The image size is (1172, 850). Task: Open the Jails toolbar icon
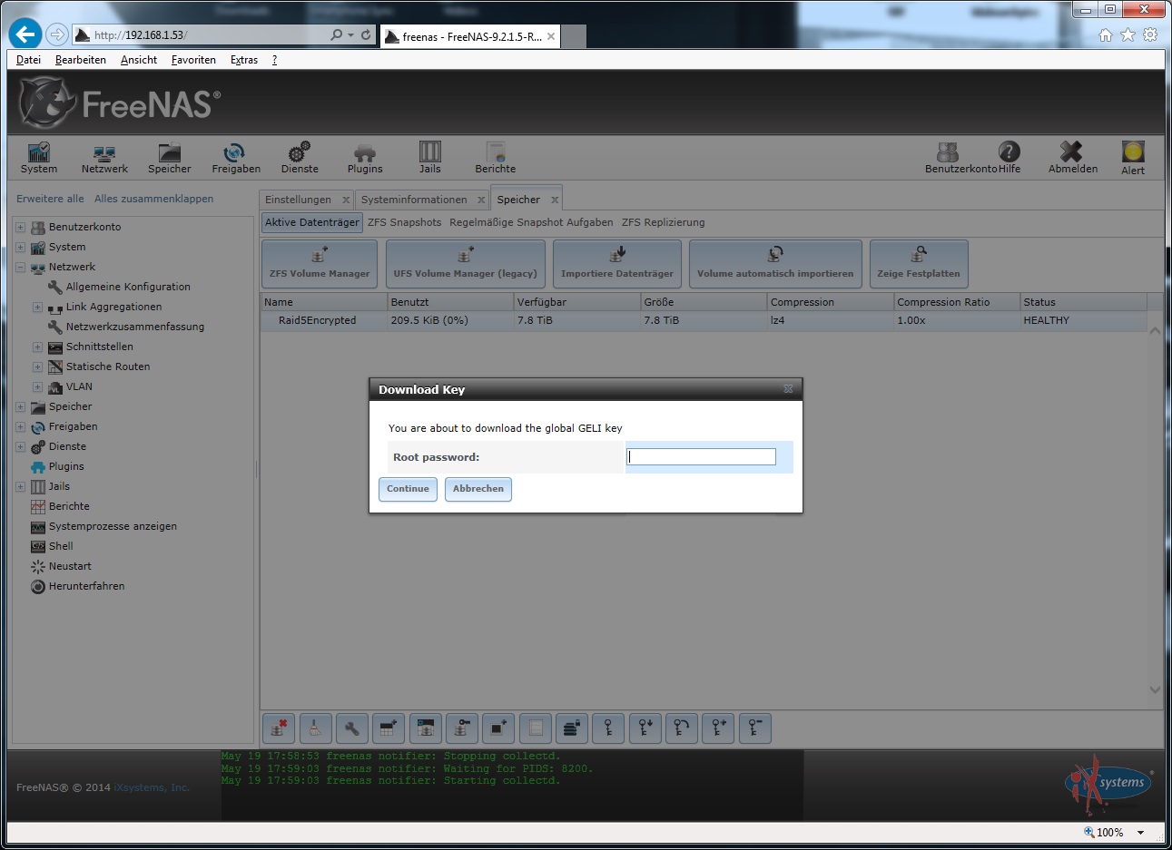click(x=430, y=158)
